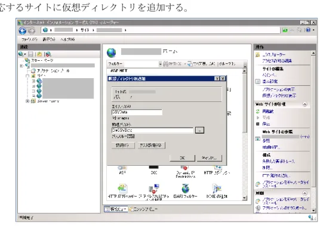Open the Help menu
This screenshot has width=320, height=226.
tap(67, 39)
